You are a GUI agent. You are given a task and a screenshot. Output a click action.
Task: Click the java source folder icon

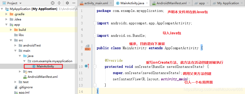click(x=25, y=56)
